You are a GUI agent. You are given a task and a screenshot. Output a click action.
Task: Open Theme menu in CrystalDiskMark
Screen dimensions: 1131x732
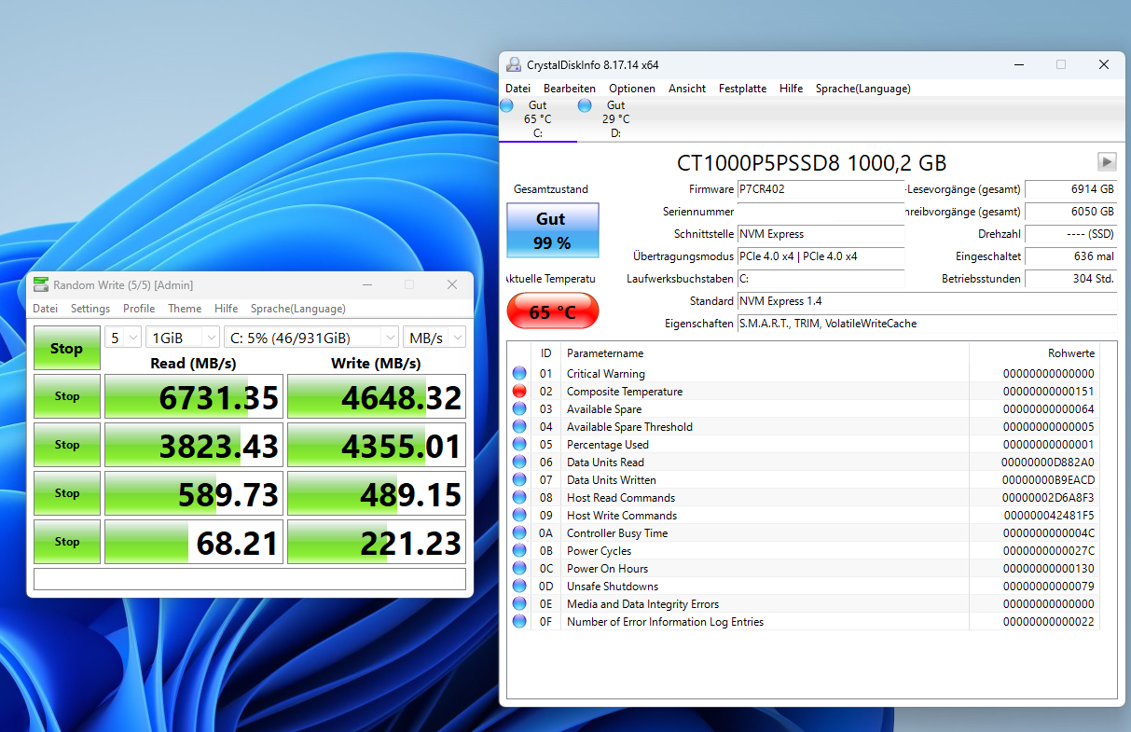coord(185,309)
